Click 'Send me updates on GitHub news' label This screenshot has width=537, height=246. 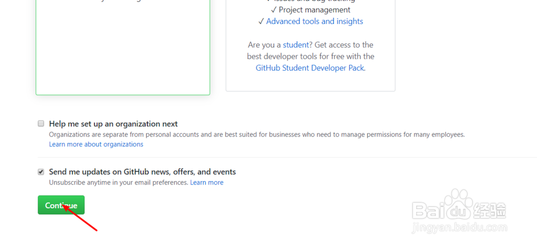point(142,172)
